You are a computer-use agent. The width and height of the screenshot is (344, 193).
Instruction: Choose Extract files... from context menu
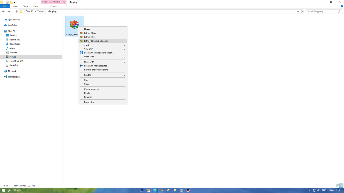pyautogui.click(x=102, y=33)
